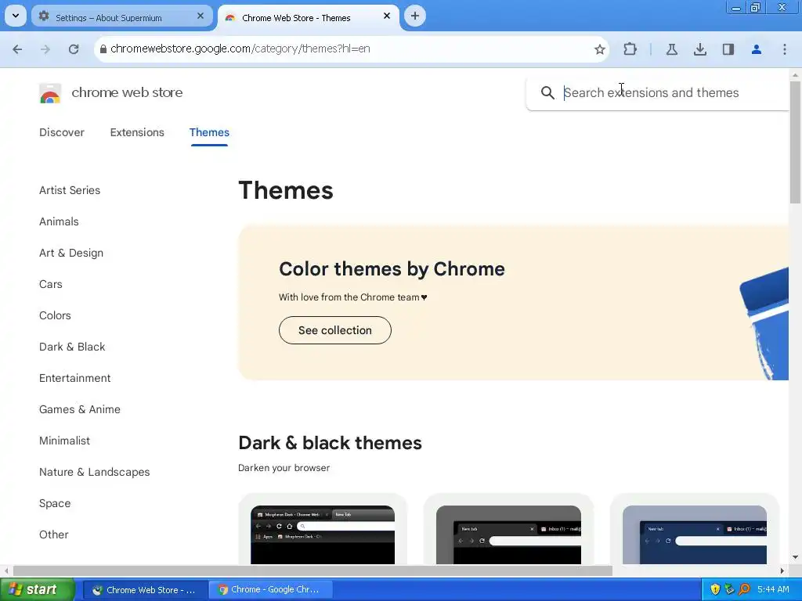This screenshot has width=802, height=601.
Task: Click the 5:44 AM taskbar clock
Action: point(773,590)
